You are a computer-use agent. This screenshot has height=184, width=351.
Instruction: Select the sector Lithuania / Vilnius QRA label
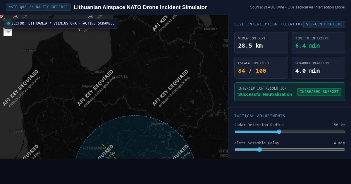point(63,23)
